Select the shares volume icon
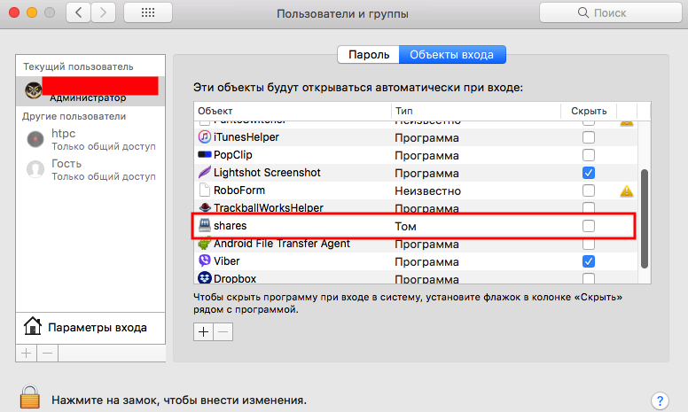 click(204, 226)
